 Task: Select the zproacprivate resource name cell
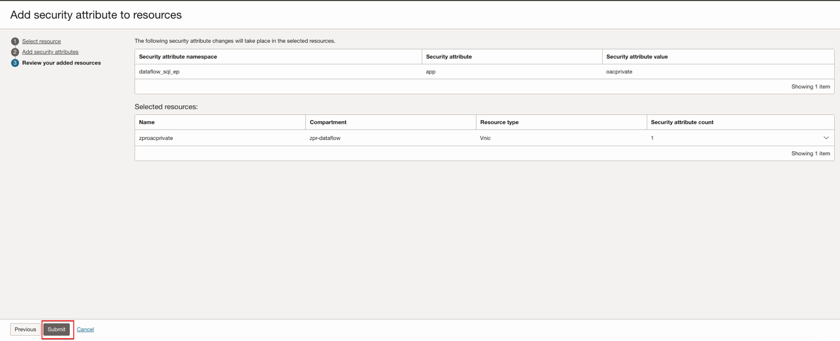coord(156,138)
